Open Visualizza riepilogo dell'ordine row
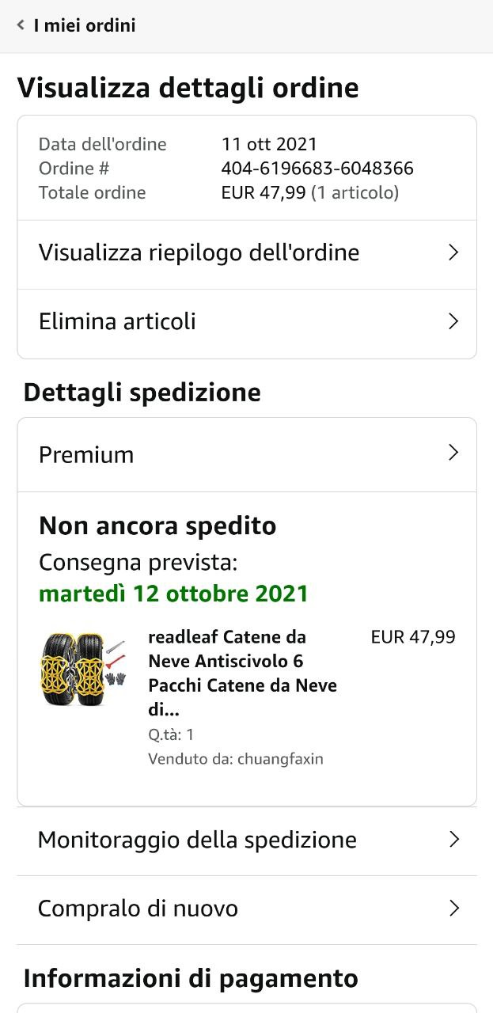Image resolution: width=493 pixels, height=1013 pixels. coord(199,253)
